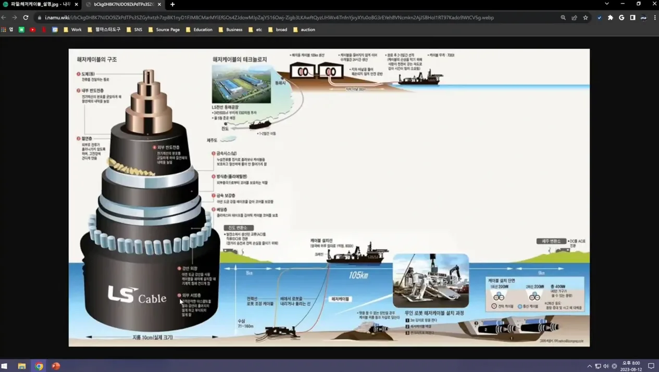Open the YouTube bookmark

pyautogui.click(x=32, y=30)
